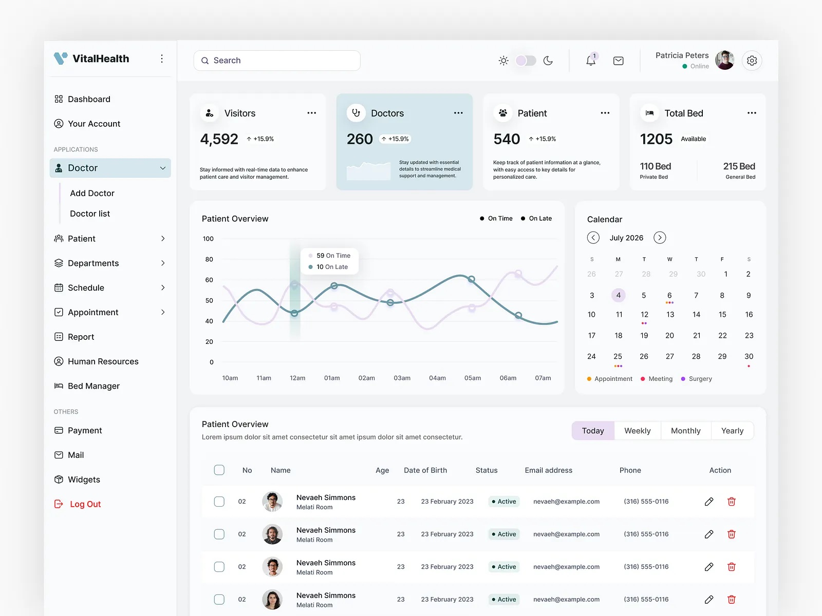Viewport: 822px width, 616px height.
Task: Click trash icon in fourth table row
Action: pos(732,600)
